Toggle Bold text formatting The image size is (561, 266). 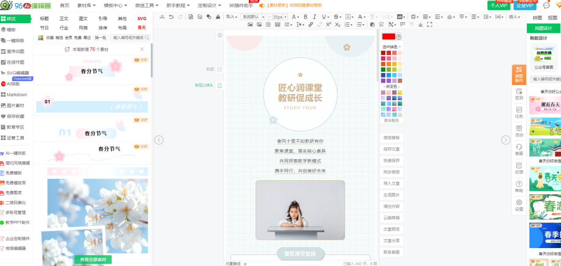pyautogui.click(x=306, y=17)
